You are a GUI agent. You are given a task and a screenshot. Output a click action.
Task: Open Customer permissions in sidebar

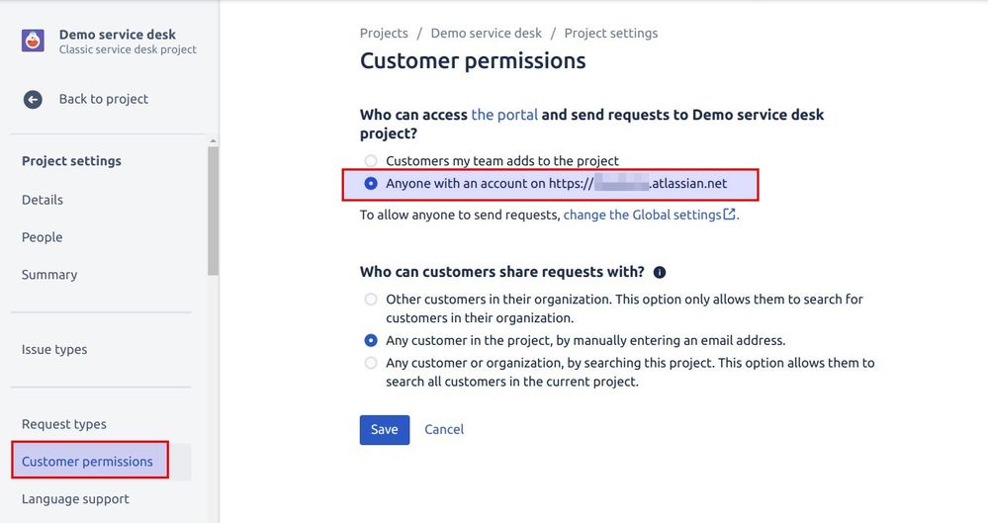point(89,462)
